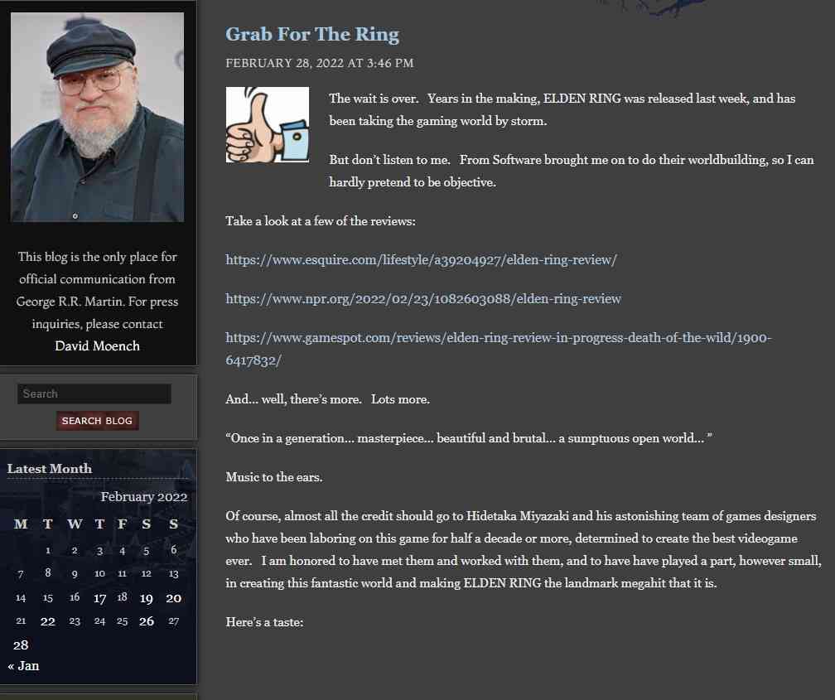
Task: Click the February 2022 calendar caption
Action: click(144, 496)
